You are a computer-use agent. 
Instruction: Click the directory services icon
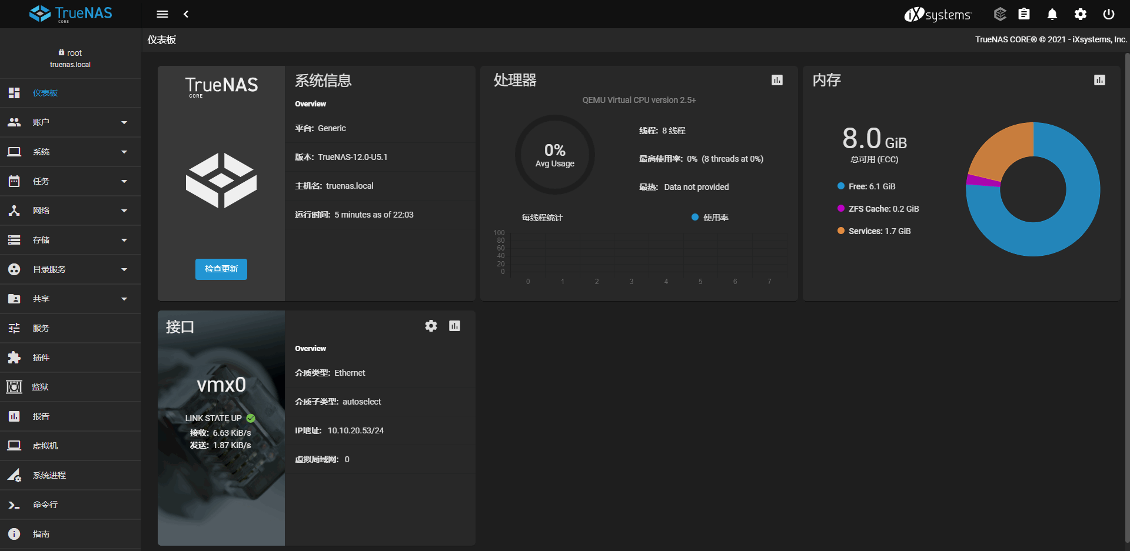click(14, 269)
